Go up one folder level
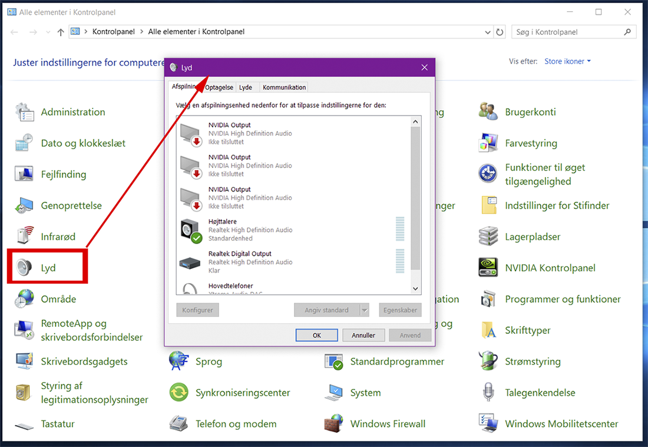This screenshot has width=648, height=447. click(61, 32)
